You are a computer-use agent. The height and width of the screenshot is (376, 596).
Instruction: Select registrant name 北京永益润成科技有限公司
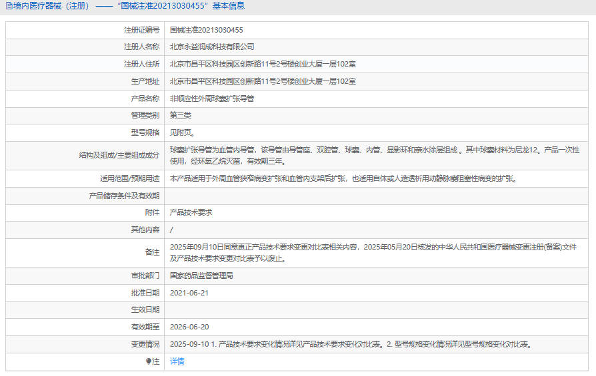point(212,47)
